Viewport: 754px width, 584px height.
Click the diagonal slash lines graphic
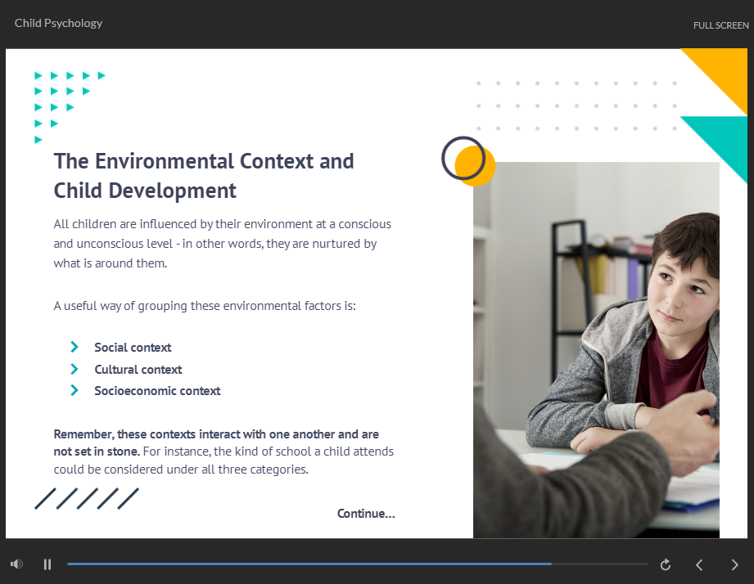pyautogui.click(x=86, y=499)
